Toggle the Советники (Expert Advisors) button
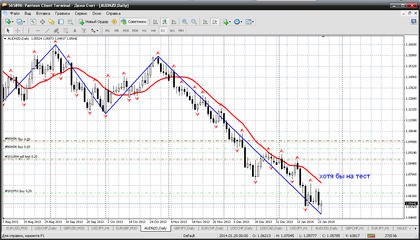This screenshot has width=420, height=240. click(x=134, y=22)
